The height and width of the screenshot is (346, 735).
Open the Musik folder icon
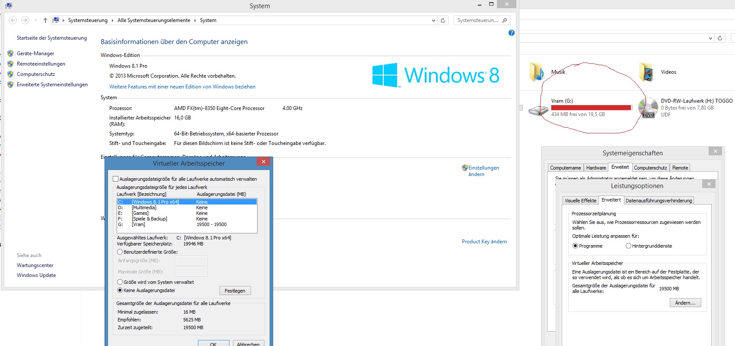(x=537, y=72)
